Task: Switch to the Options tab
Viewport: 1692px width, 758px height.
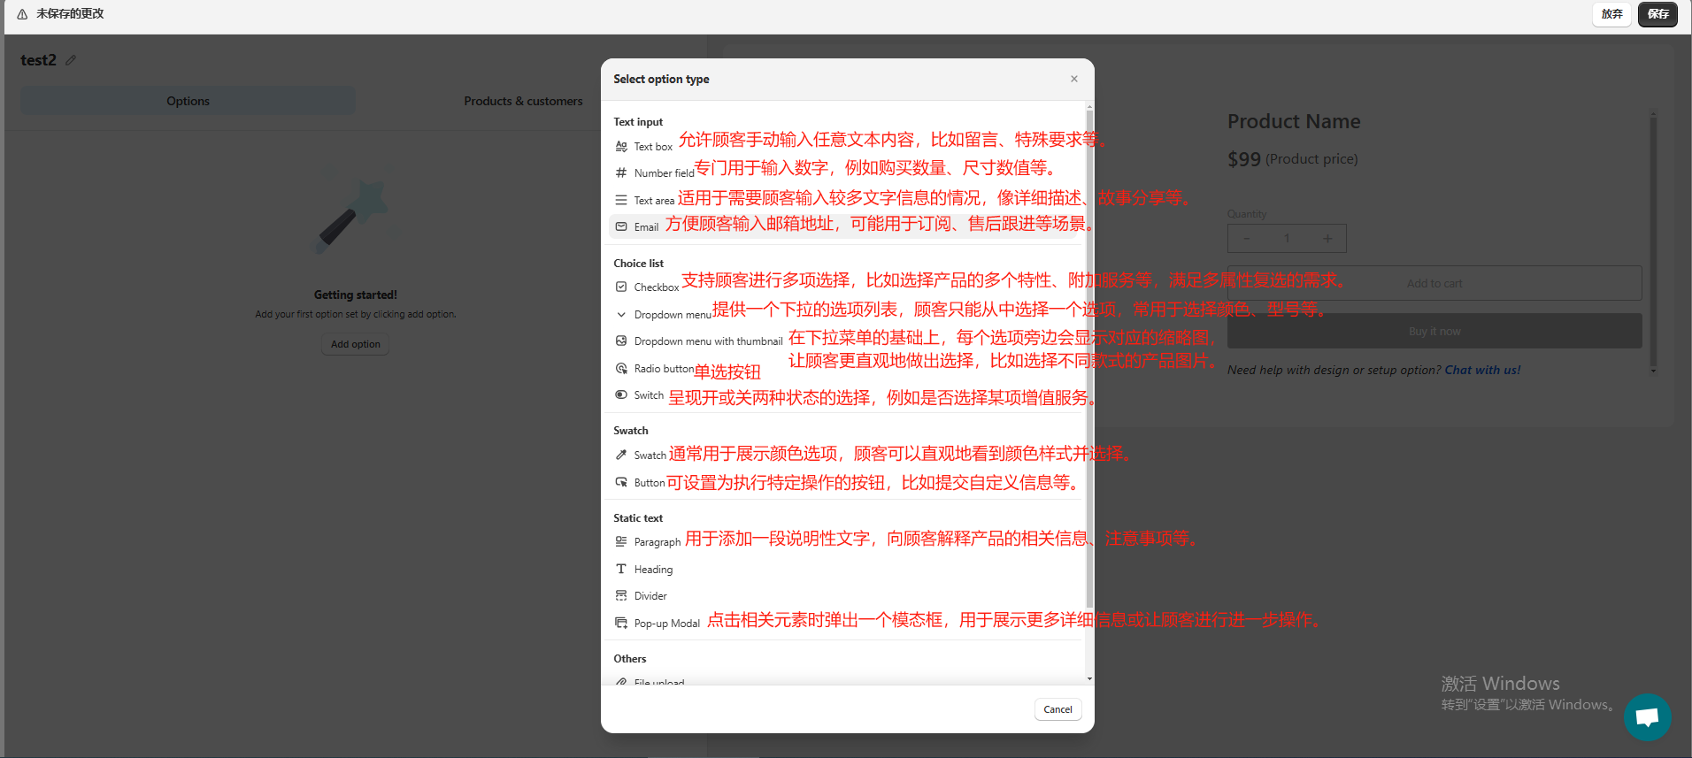Action: tap(188, 101)
